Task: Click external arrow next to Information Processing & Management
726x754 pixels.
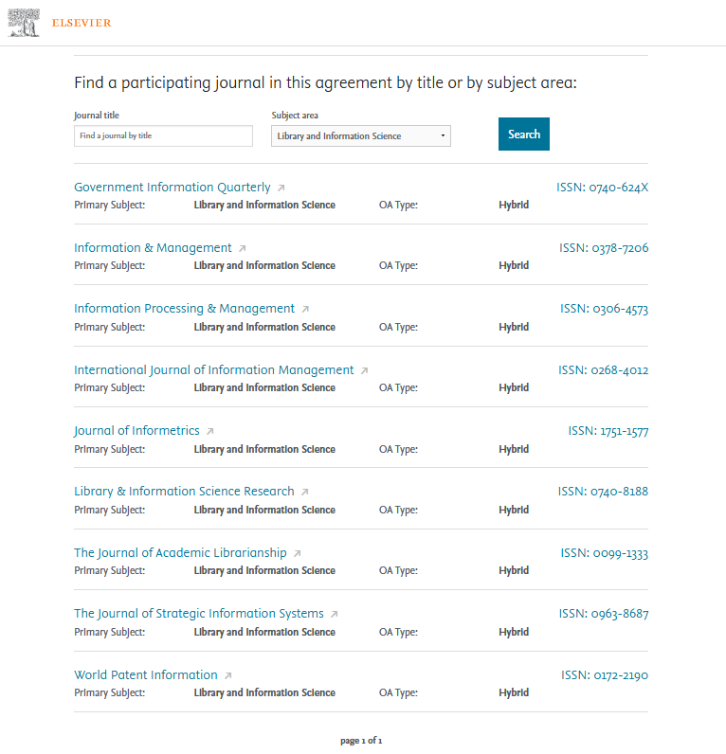Action: tap(305, 310)
